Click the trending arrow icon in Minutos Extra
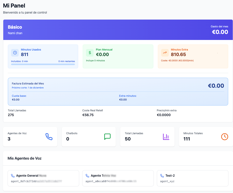This screenshot has width=233, height=193. 165,53
